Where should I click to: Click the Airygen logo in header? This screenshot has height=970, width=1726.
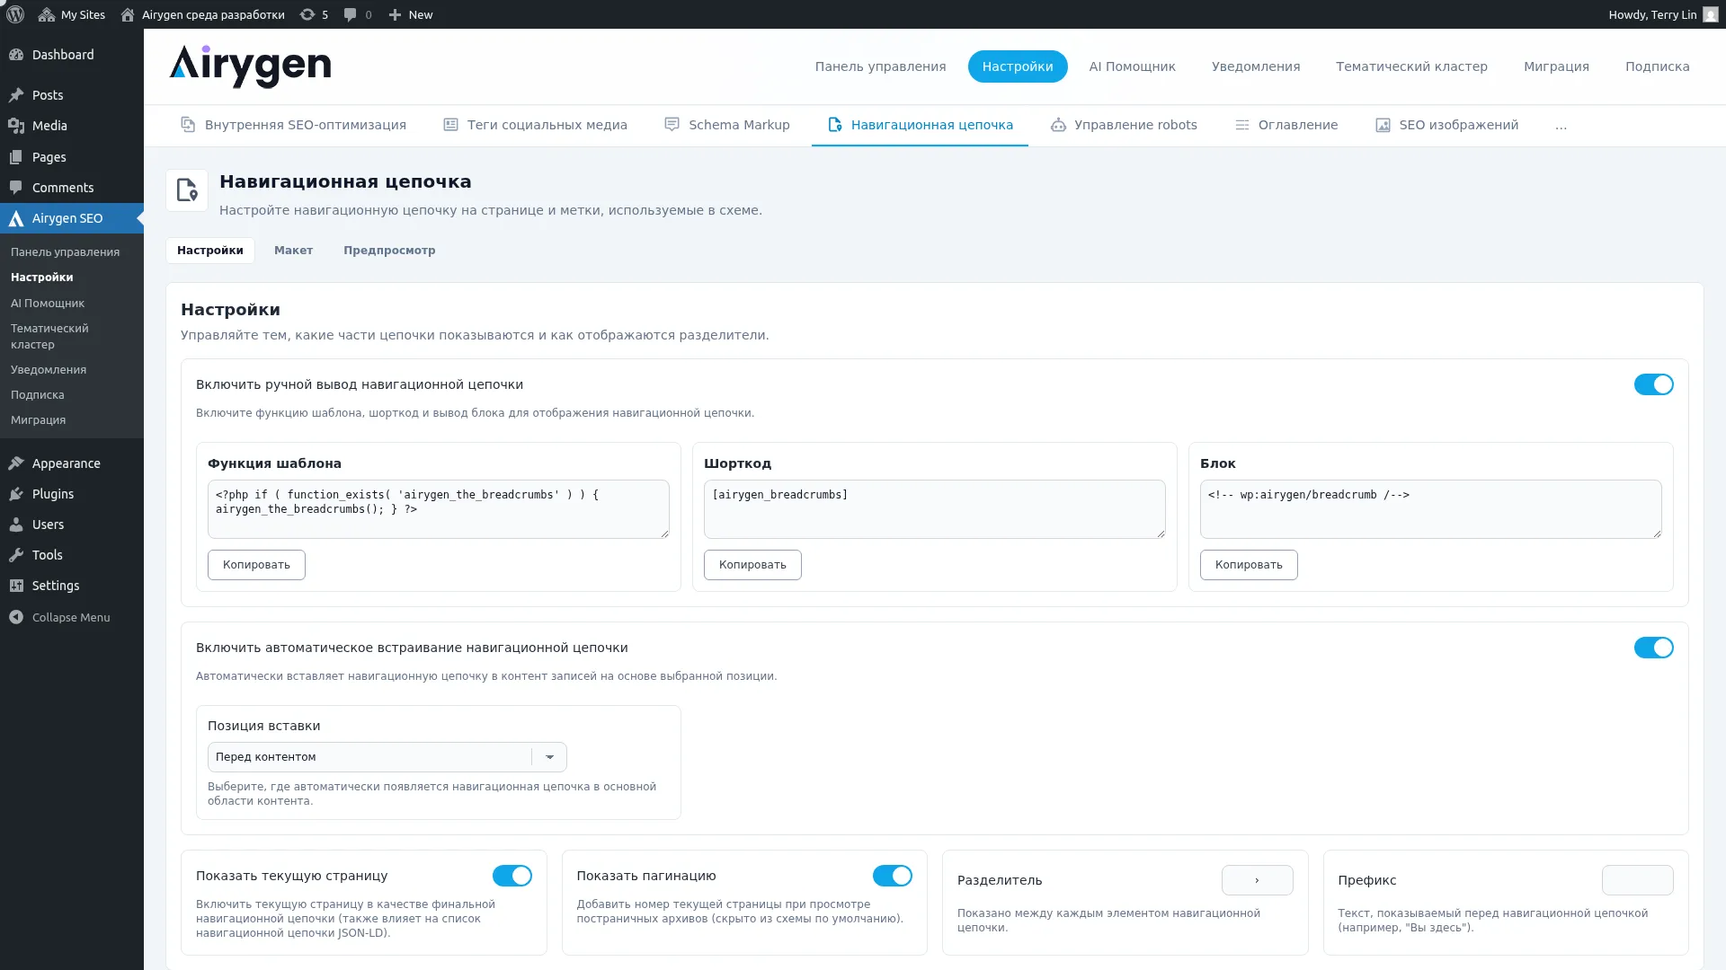tap(251, 66)
